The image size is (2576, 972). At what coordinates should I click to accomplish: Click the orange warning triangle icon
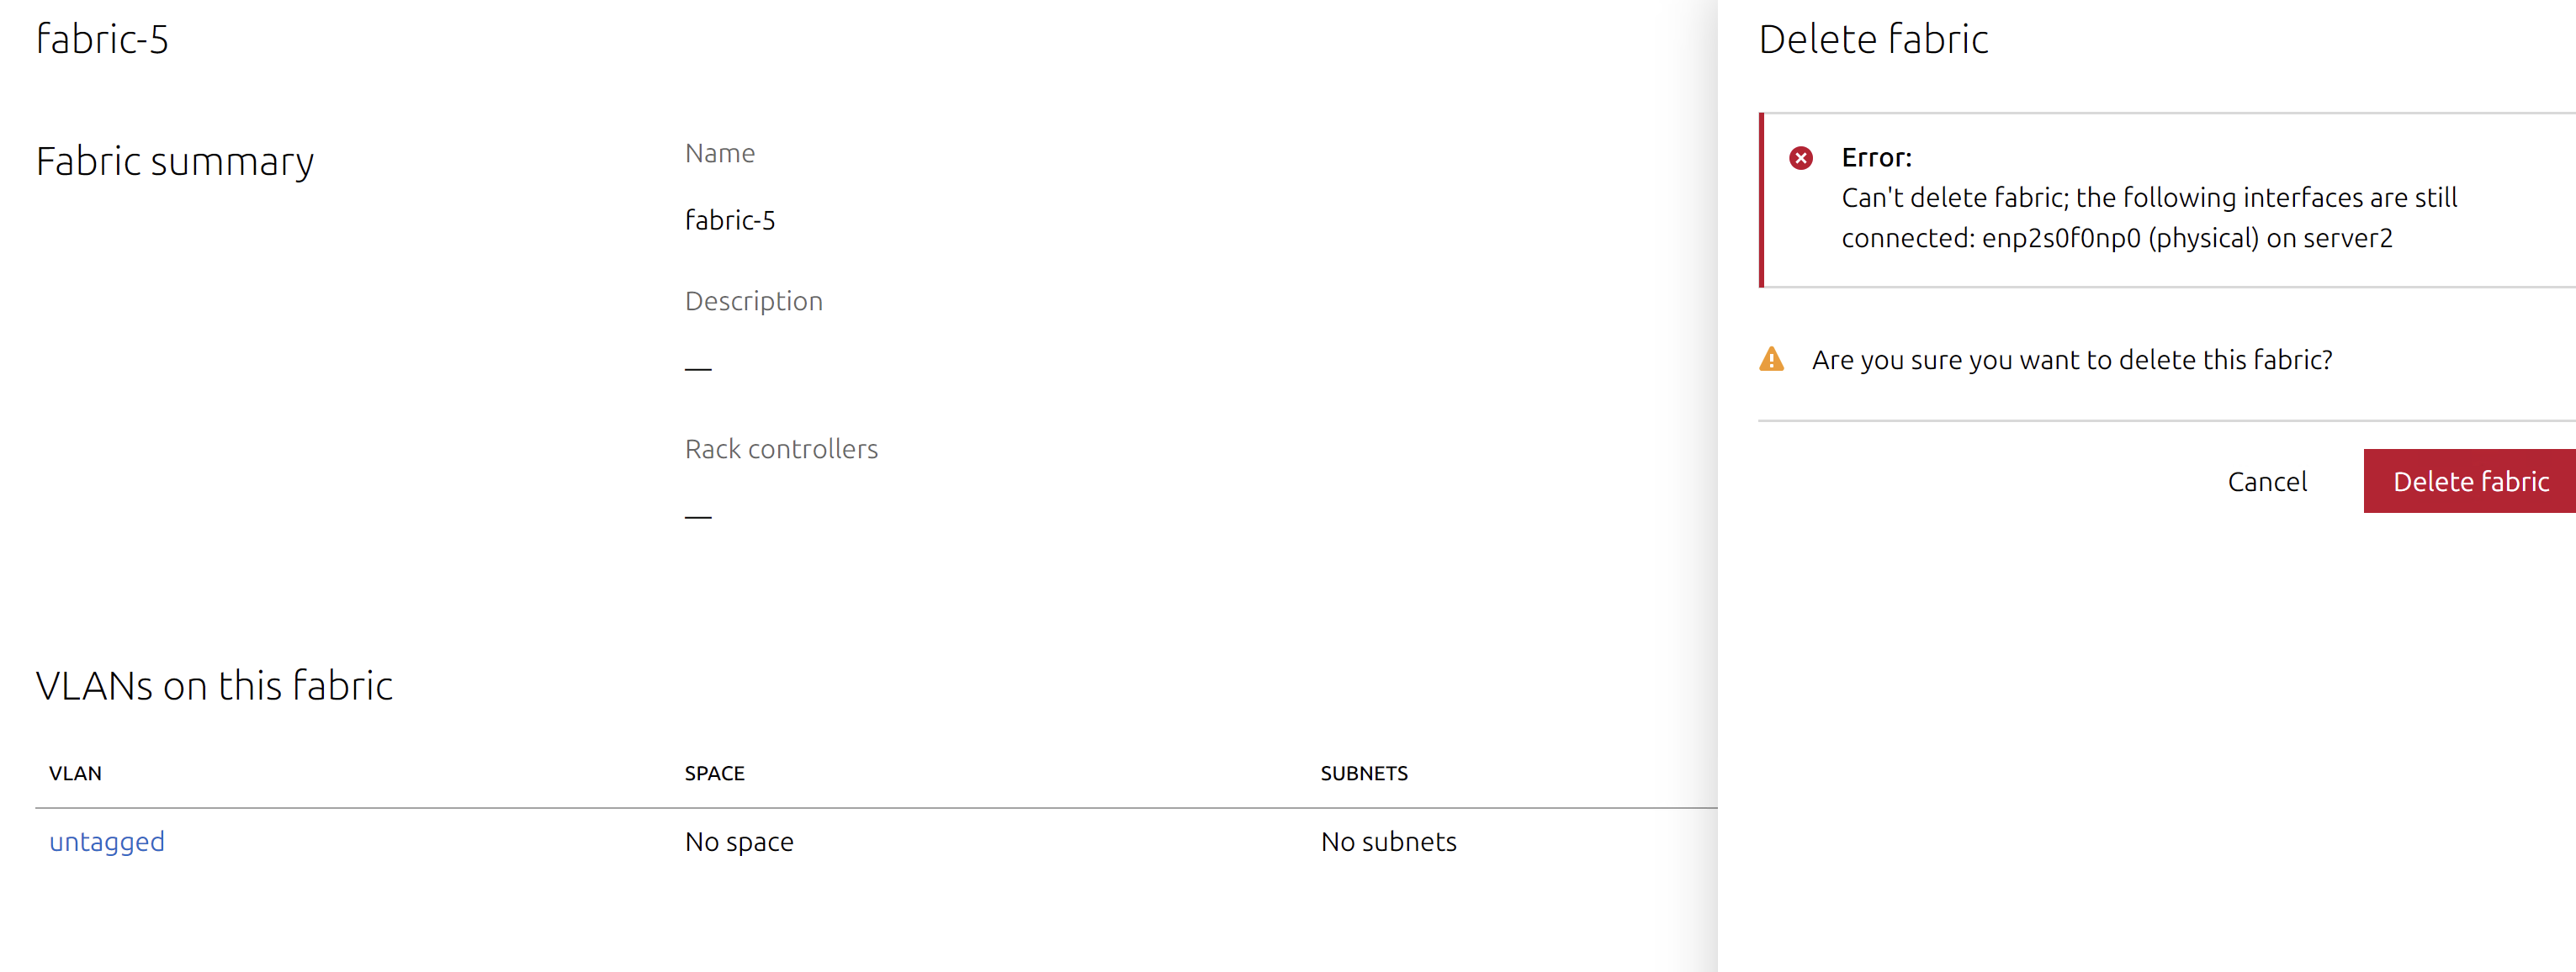click(1771, 360)
